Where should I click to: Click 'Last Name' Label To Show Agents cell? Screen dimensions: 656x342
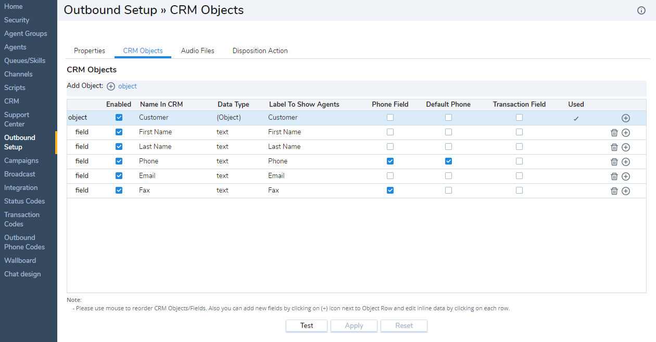point(284,147)
